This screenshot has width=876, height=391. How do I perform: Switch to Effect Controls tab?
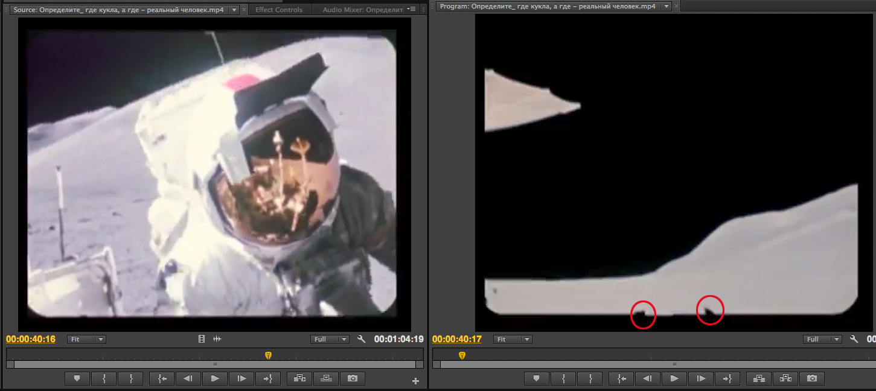[x=279, y=10]
